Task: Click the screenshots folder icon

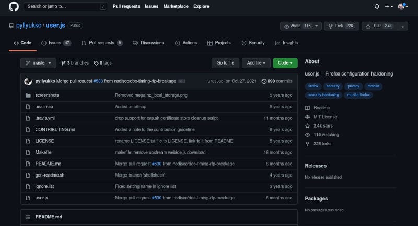Action: [x=28, y=95]
